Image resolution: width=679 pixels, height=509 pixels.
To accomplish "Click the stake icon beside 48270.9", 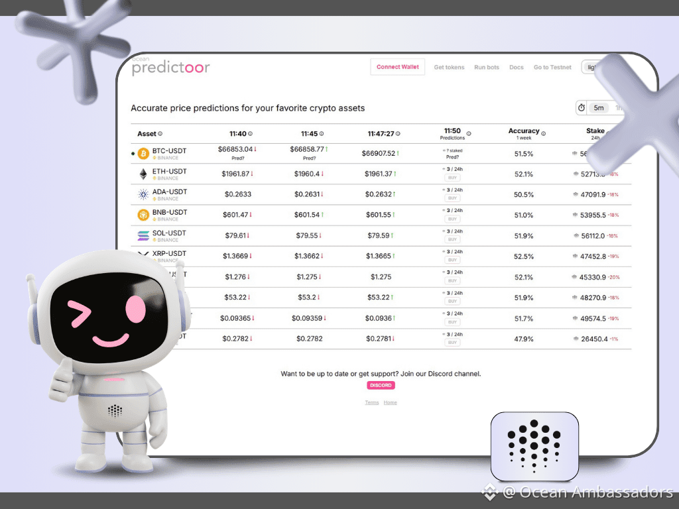I will pyautogui.click(x=575, y=298).
